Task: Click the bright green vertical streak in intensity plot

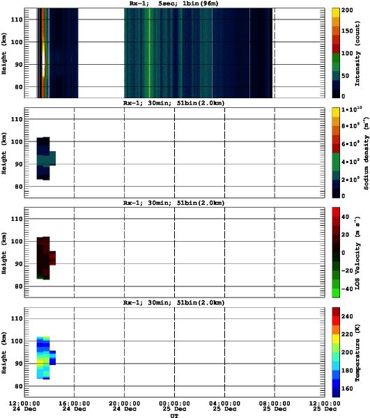Action: 149,53
